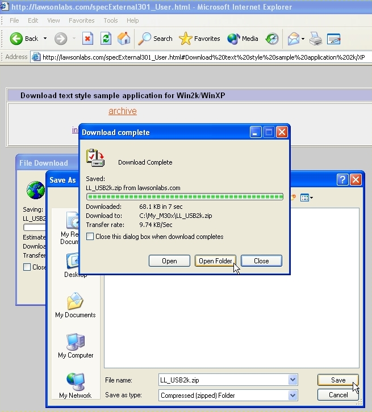Screen dimensions: 372x412
Task: Open Search pane in toolbar
Action: pos(155,39)
